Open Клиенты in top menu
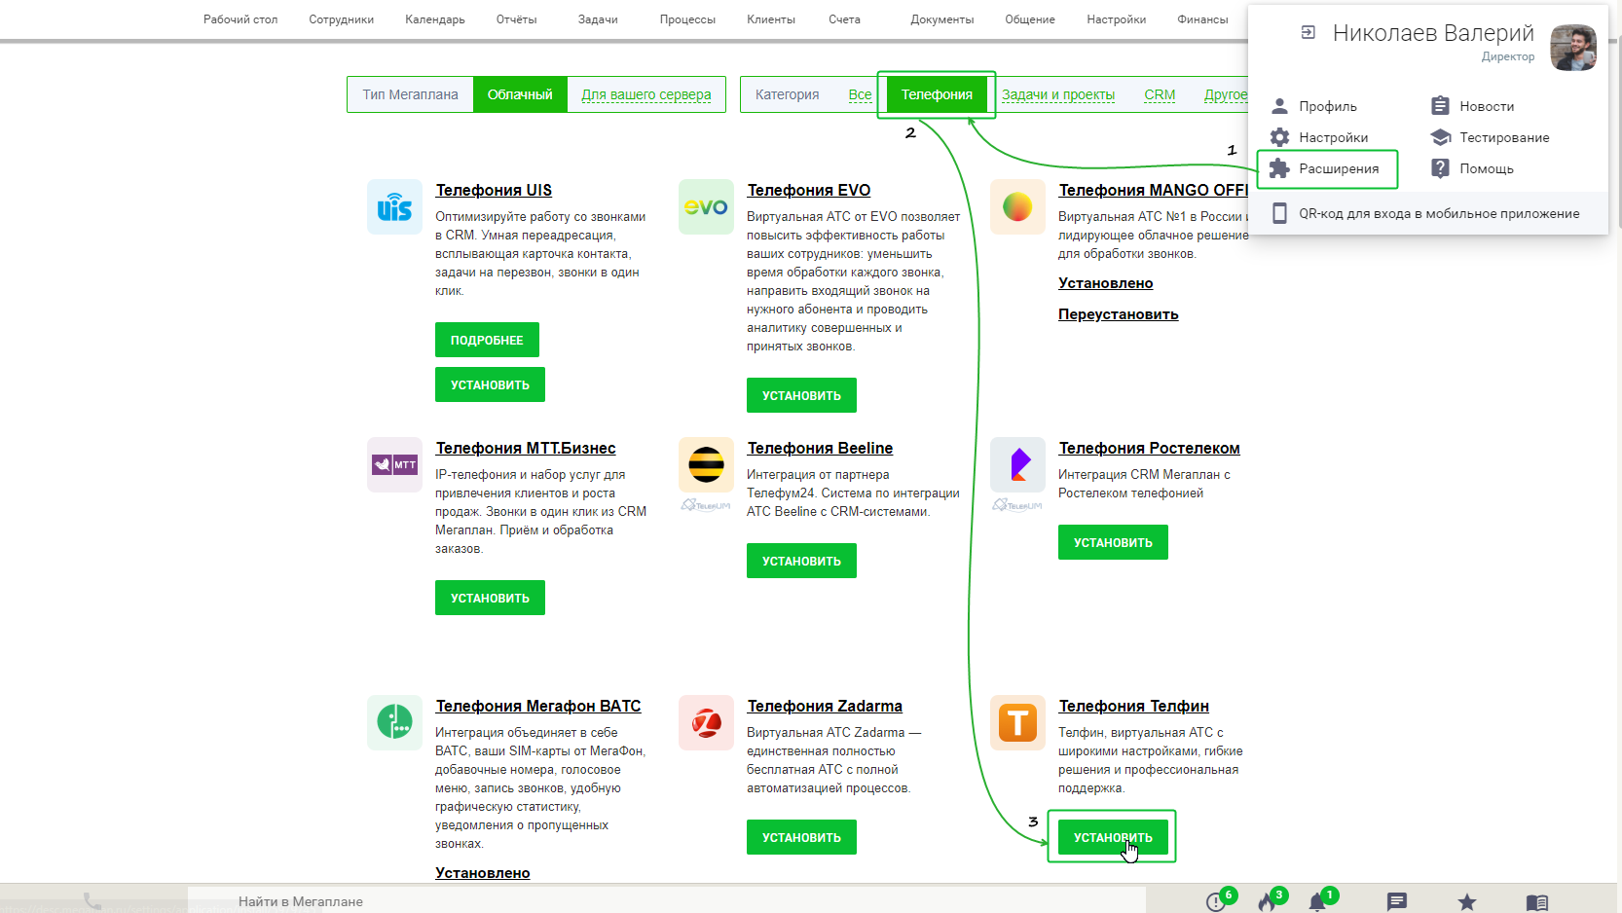Viewport: 1622px width, 913px height. tap(771, 19)
